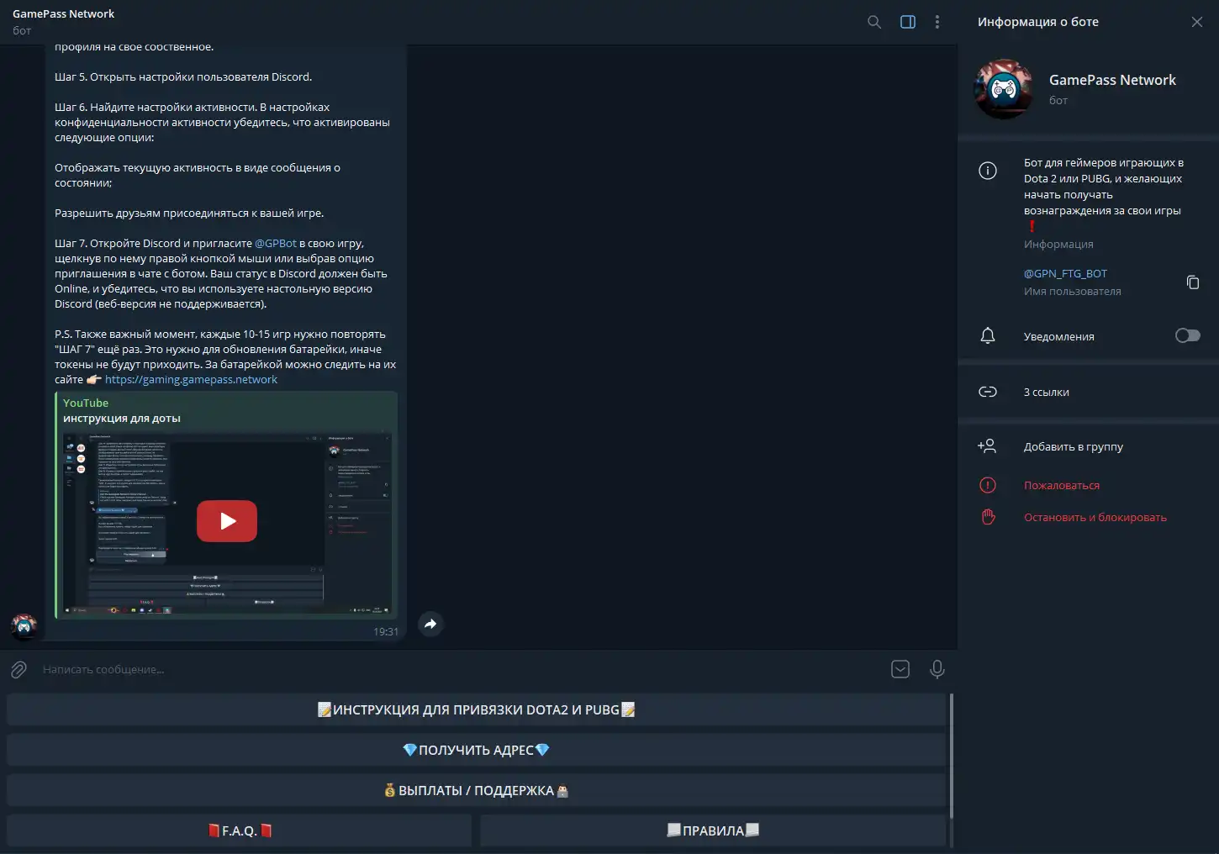Click the link chain icon

[988, 392]
